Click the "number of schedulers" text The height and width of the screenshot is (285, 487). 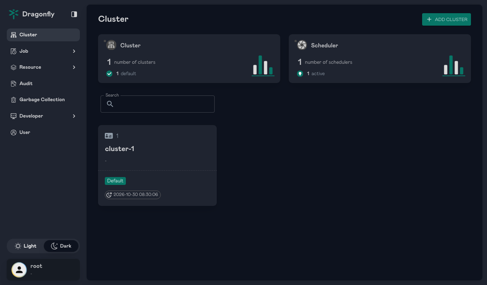click(x=328, y=62)
